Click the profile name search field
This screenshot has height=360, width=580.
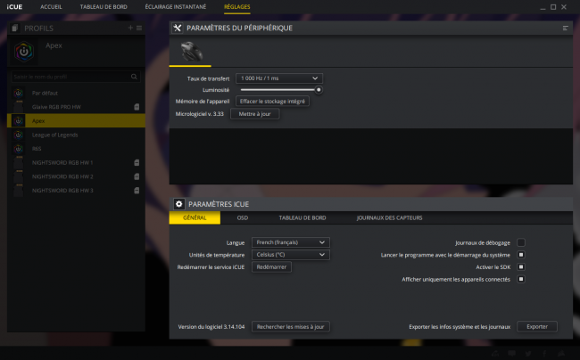[70, 77]
